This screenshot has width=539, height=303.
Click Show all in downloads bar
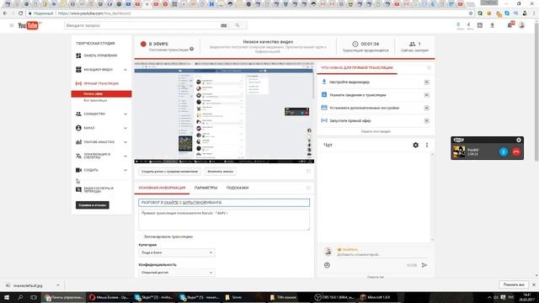[x=514, y=284]
